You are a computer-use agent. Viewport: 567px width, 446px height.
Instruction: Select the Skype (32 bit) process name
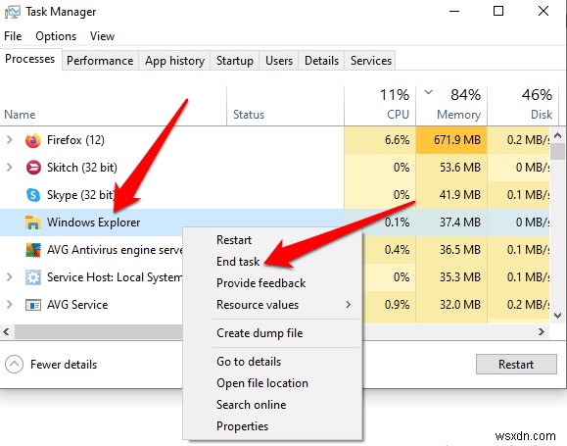pos(81,195)
